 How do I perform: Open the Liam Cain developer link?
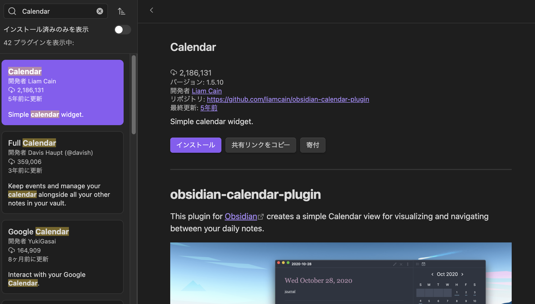pyautogui.click(x=207, y=91)
